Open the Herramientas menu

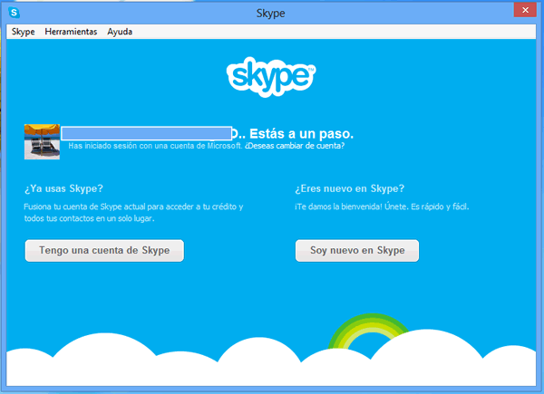71,32
